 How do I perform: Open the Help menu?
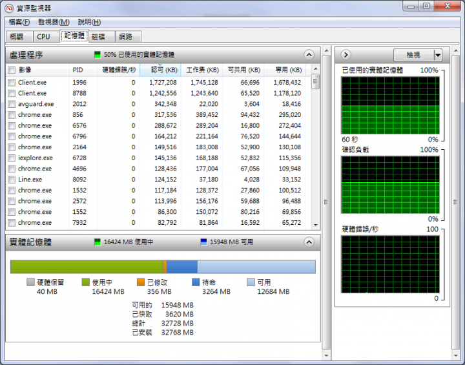[89, 22]
